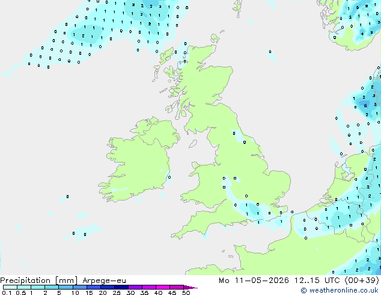This screenshot has height=295, width=381.
Task: Pick the 10–15 mm legend swatch
Action: pyautogui.click(x=80, y=287)
